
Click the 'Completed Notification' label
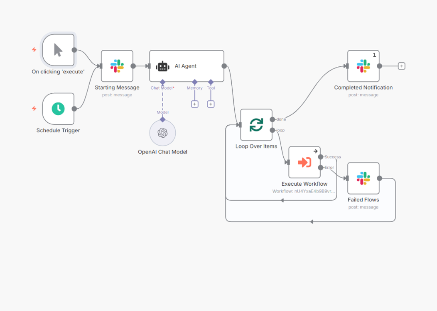pos(363,87)
